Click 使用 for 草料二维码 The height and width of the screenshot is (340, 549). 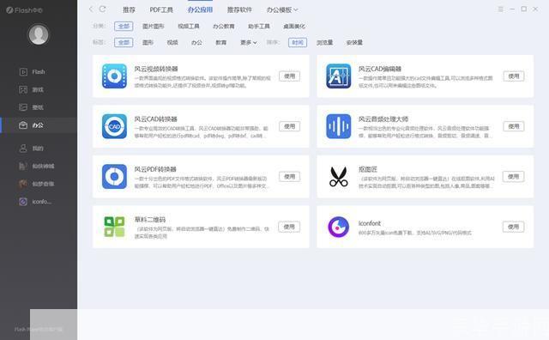coord(289,227)
